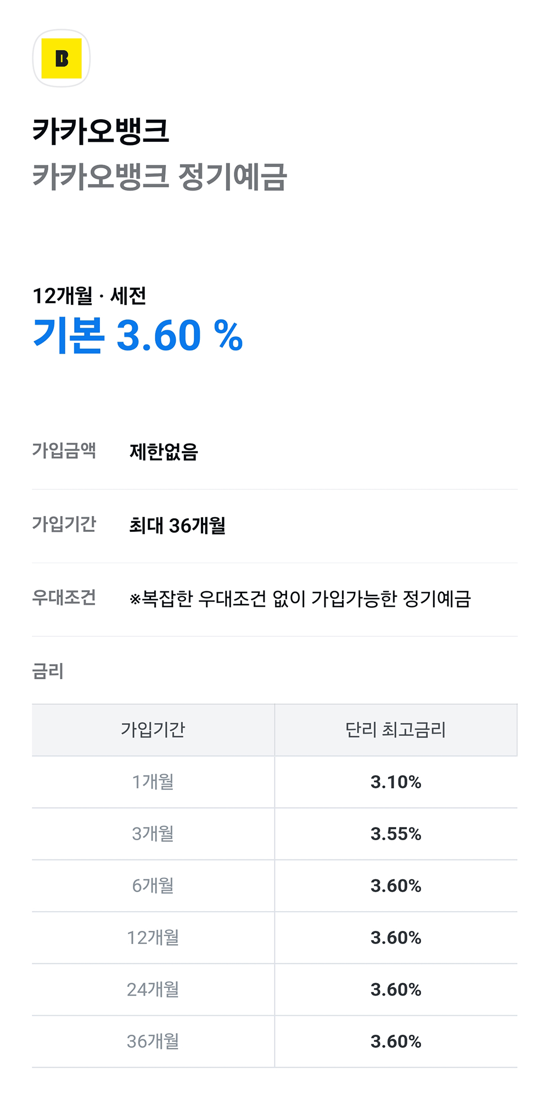Click the 가입금액 field label
Image resolution: width=549 pixels, height=1099 pixels.
pyautogui.click(x=64, y=451)
